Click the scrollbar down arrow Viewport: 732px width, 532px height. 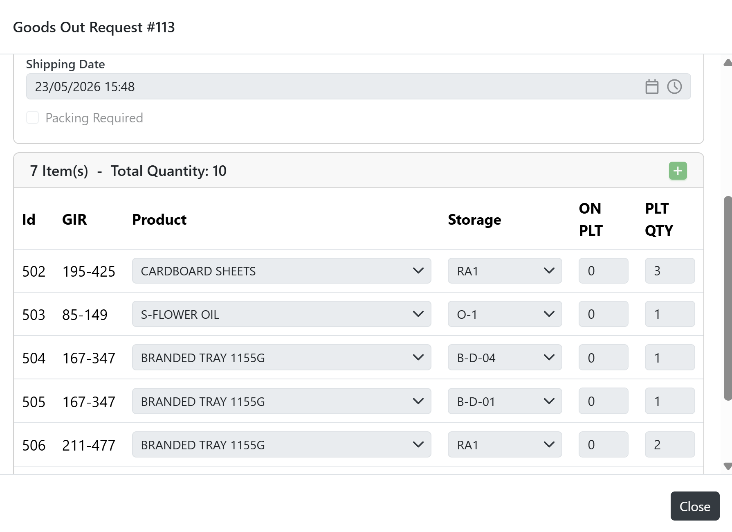(x=728, y=466)
